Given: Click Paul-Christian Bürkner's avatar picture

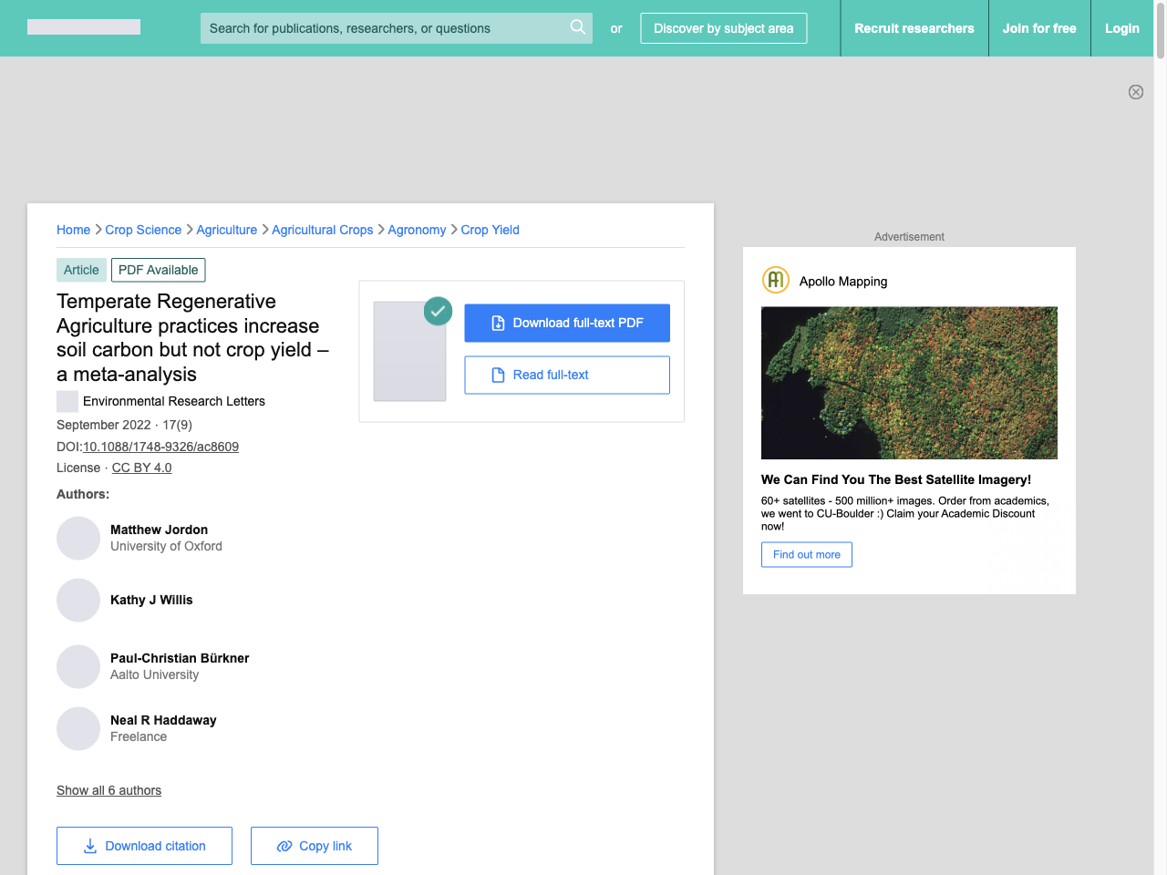Looking at the screenshot, I should coord(78,667).
